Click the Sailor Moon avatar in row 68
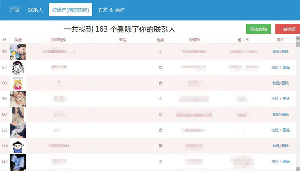The height and width of the screenshot is (171, 300). point(18,83)
